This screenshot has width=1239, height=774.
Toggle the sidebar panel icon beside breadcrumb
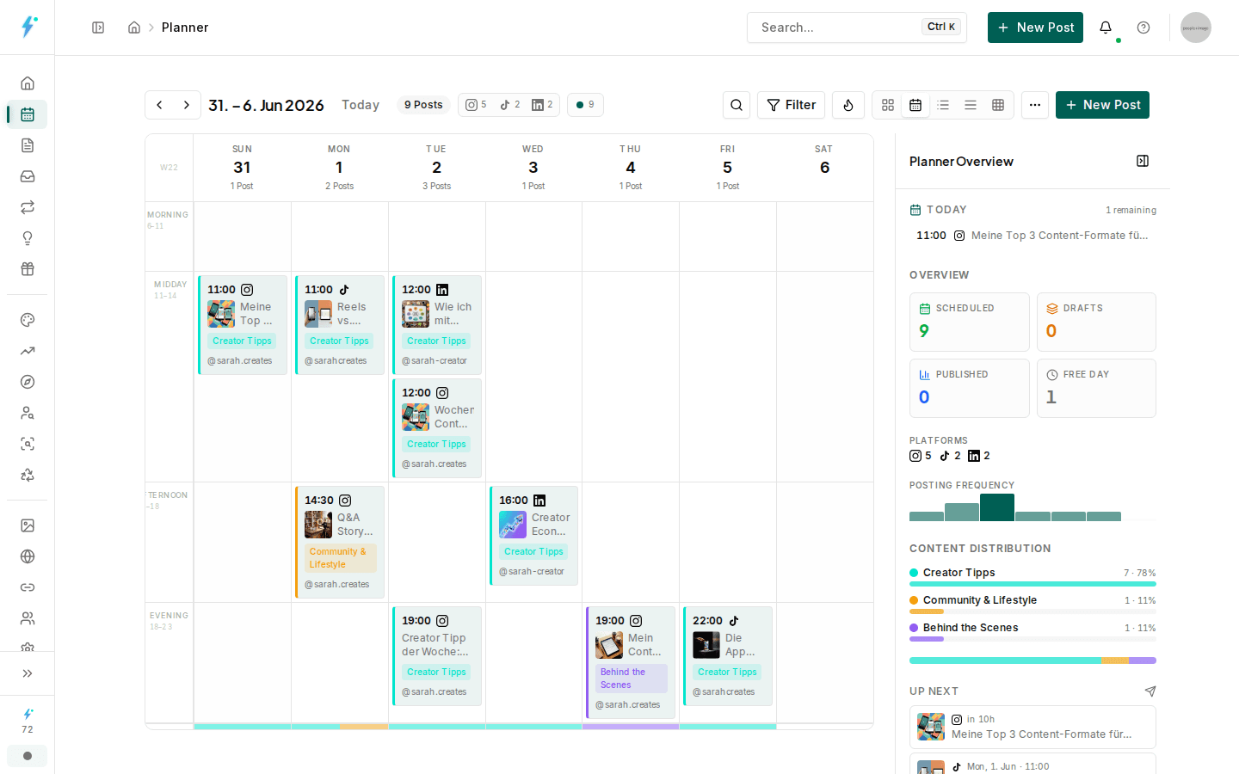98,28
